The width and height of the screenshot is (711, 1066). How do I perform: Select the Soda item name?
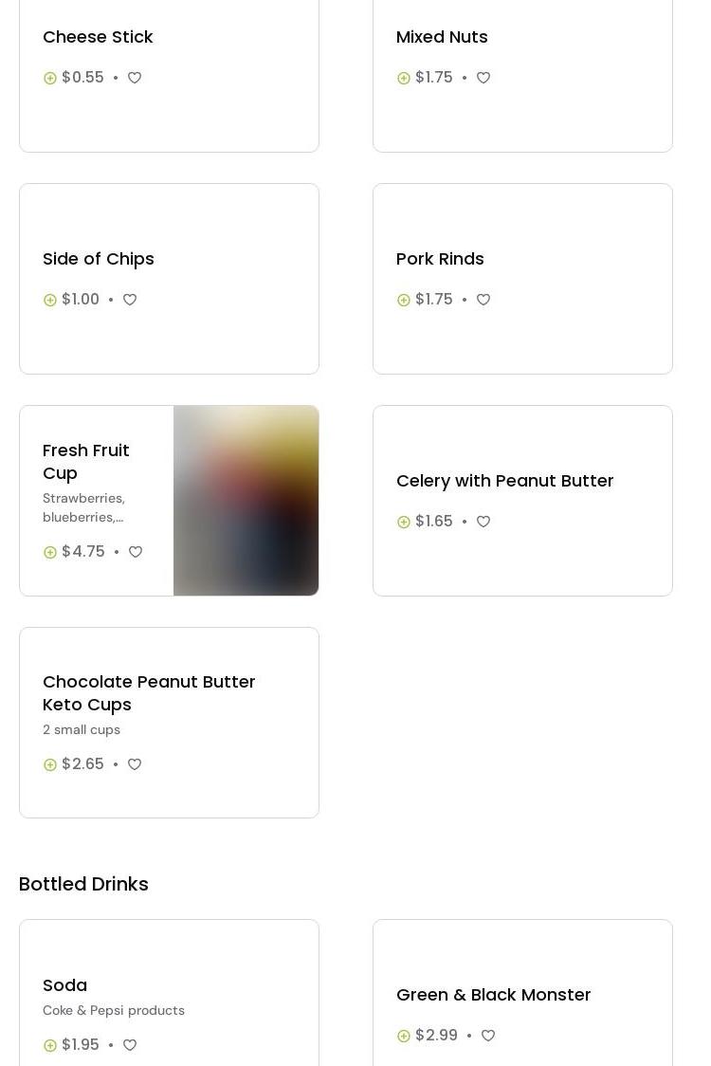64,985
